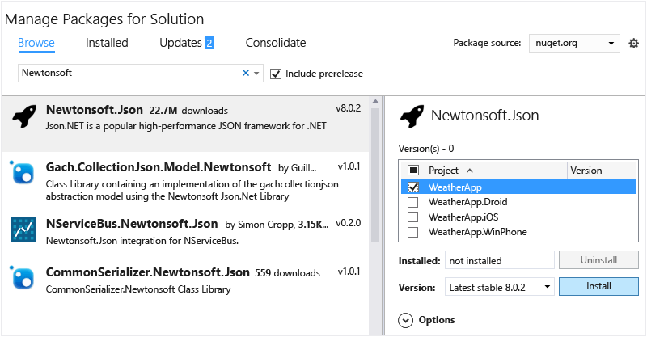This screenshot has height=337, width=647.
Task: Expand the Options section
Action: point(406,320)
